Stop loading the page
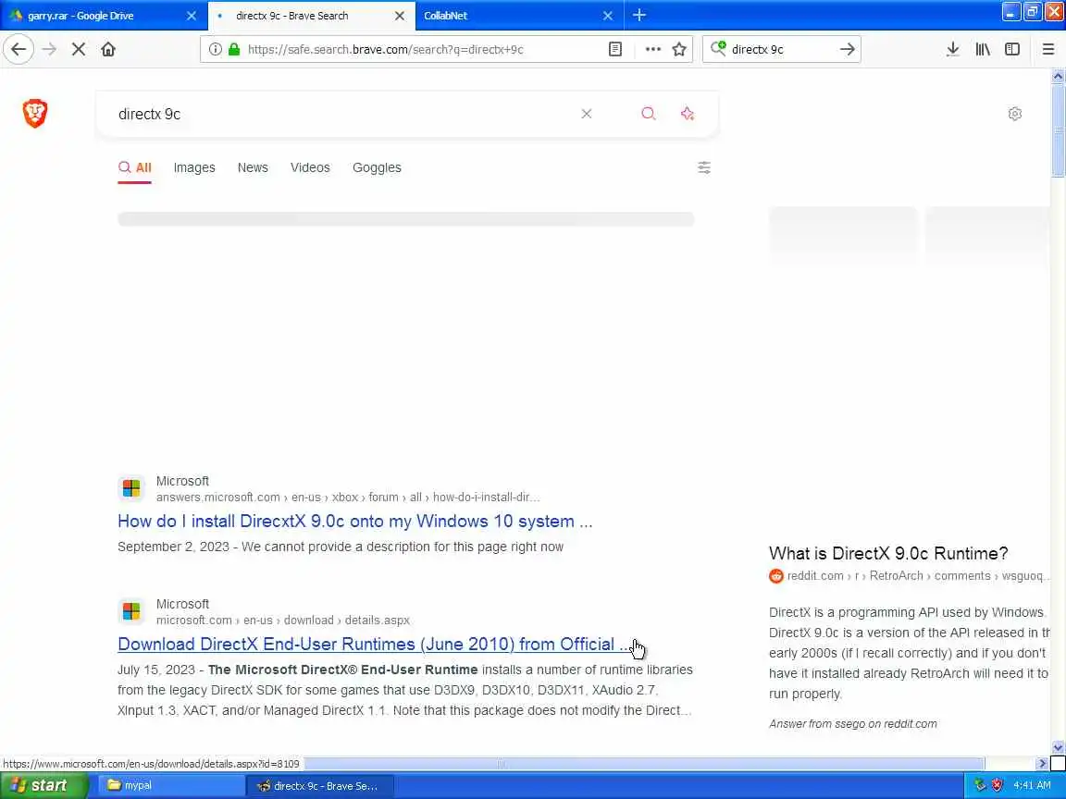The image size is (1066, 799). tap(78, 49)
